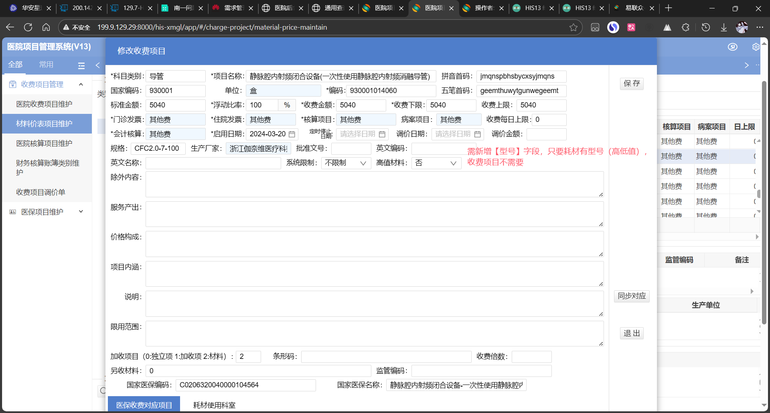Click the 项目名称 input field
Image resolution: width=770 pixels, height=413 pixels.
pos(341,76)
